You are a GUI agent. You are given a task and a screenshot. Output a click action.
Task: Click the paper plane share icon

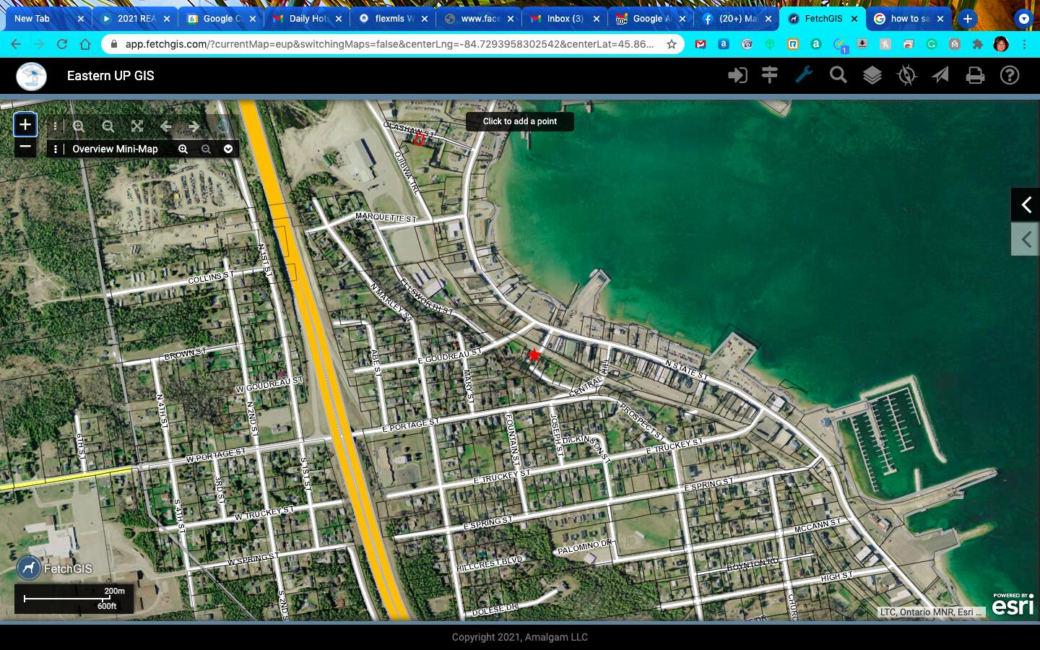pos(940,75)
